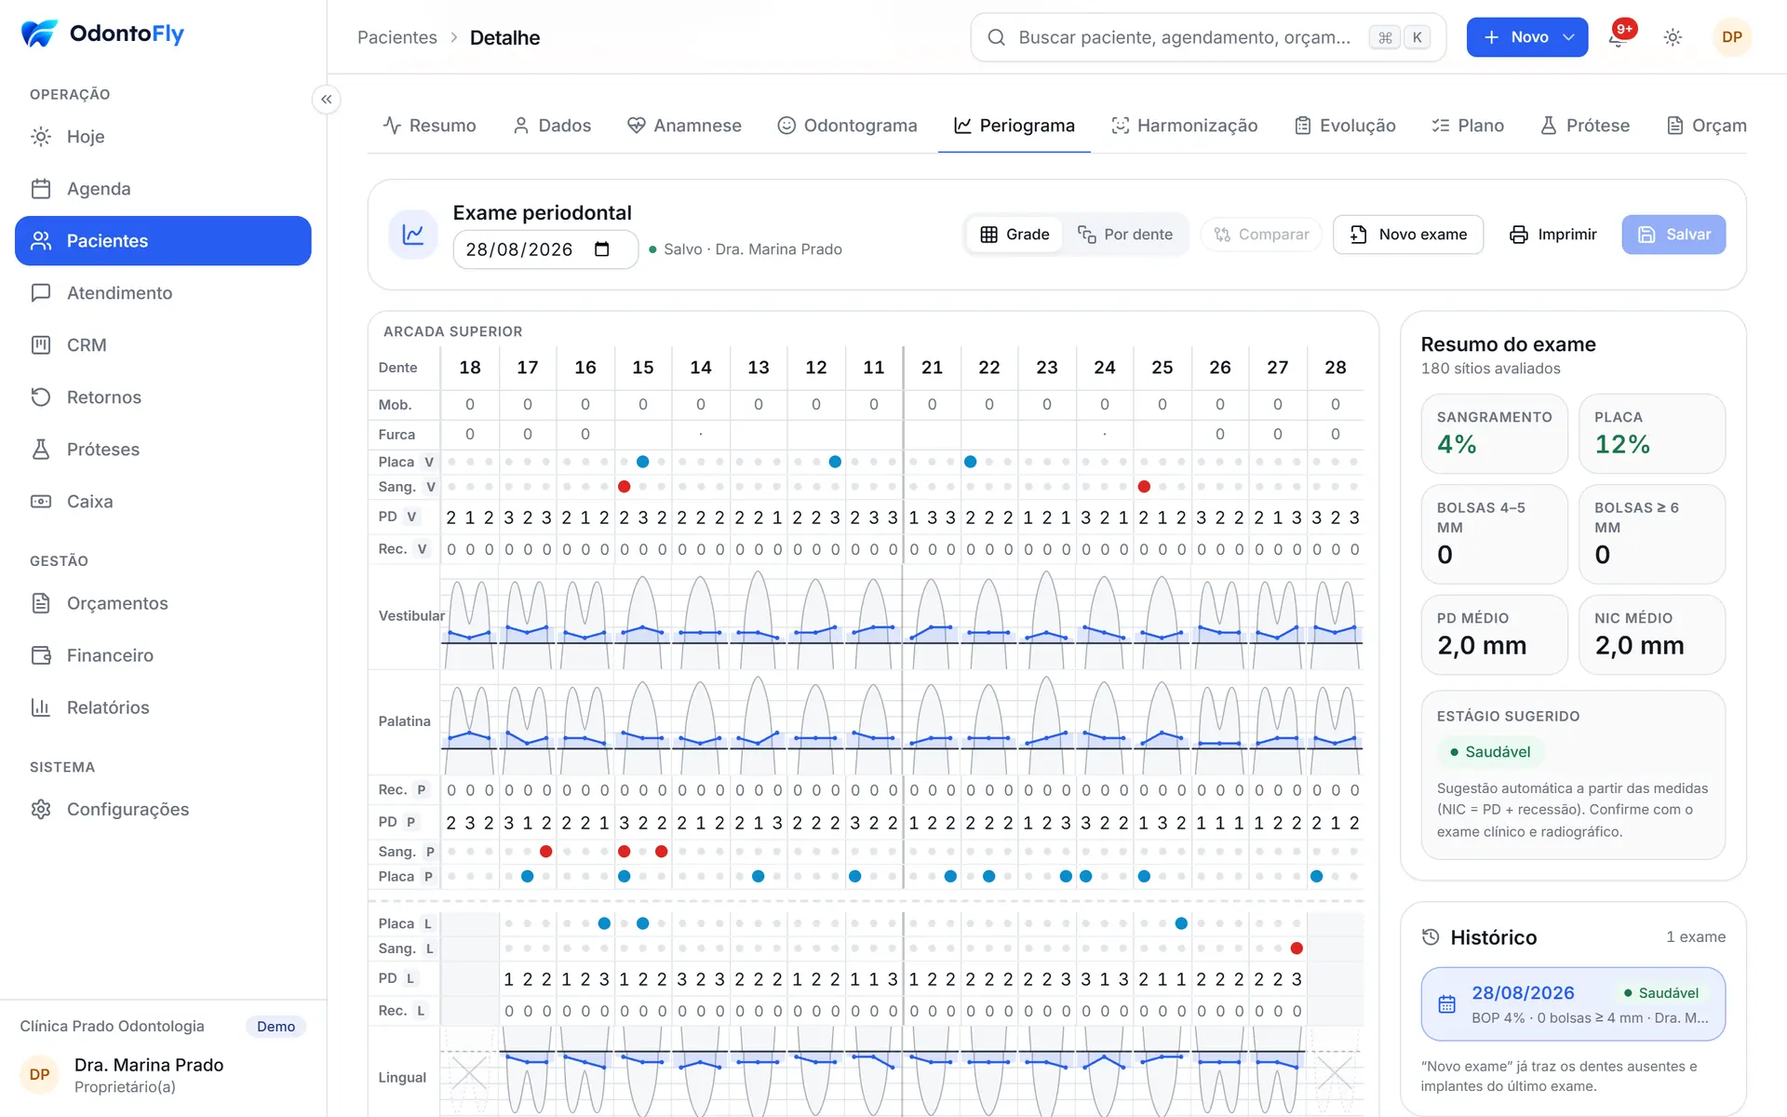Toggle the blue plaque dot on tooth 22 vestibular
Viewport: 1787px width, 1117px height.
pyautogui.click(x=970, y=462)
